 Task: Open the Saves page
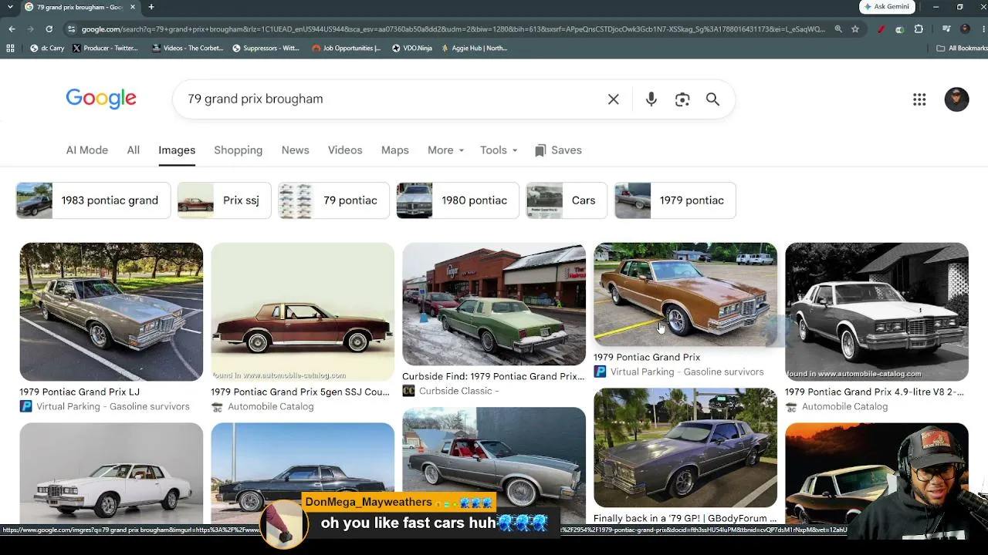(x=558, y=150)
